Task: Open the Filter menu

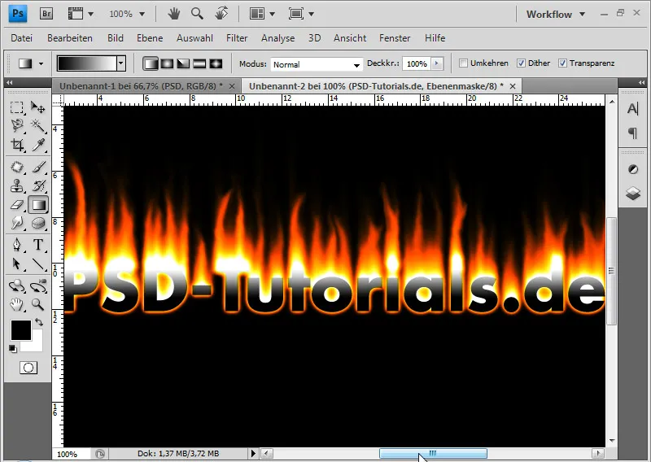Action: (x=237, y=37)
